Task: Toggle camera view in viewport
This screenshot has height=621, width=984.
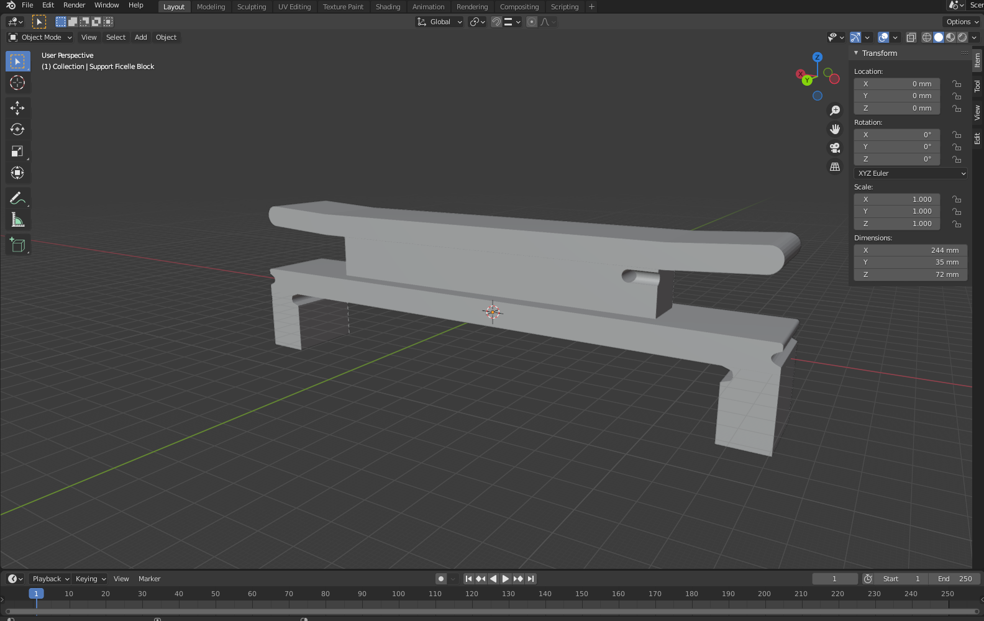Action: coord(835,148)
